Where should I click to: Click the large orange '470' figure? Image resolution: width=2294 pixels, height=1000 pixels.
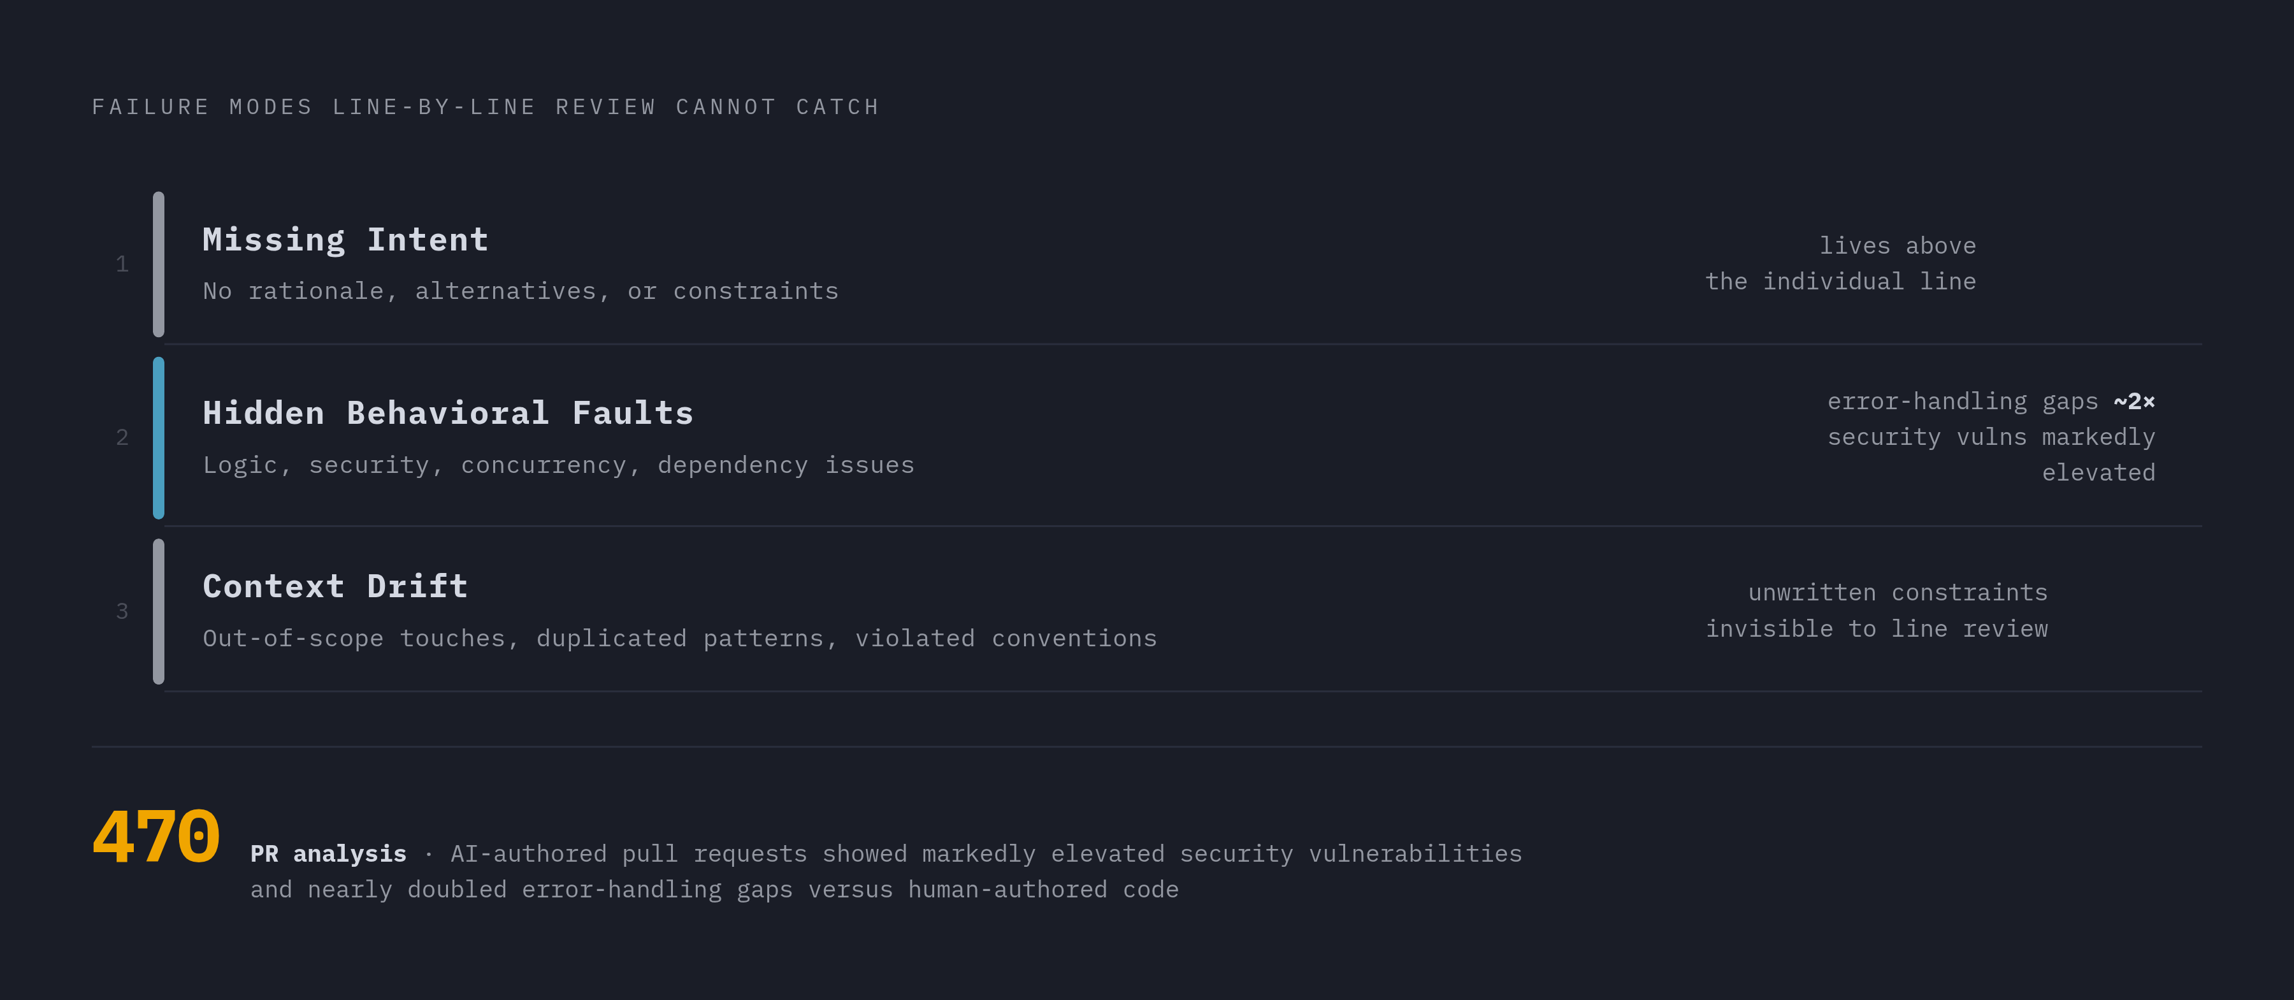coord(156,837)
